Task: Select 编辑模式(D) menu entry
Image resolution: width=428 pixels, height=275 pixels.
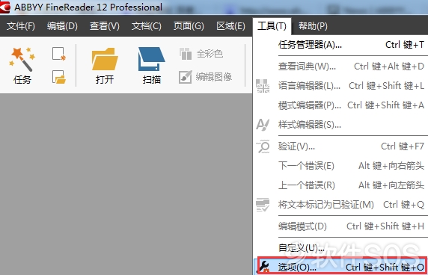Action: coord(340,226)
